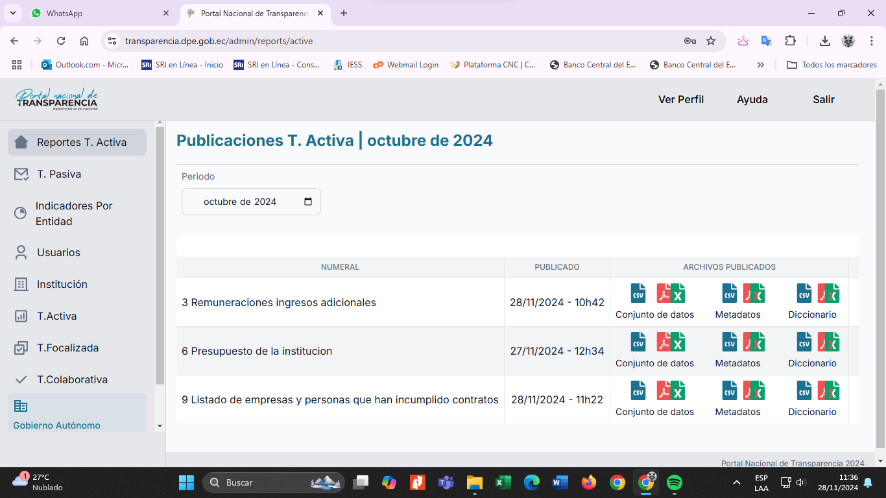This screenshot has height=498, width=886.
Task: Click the Google Translate icon in Chrome toolbar
Action: pyautogui.click(x=766, y=41)
